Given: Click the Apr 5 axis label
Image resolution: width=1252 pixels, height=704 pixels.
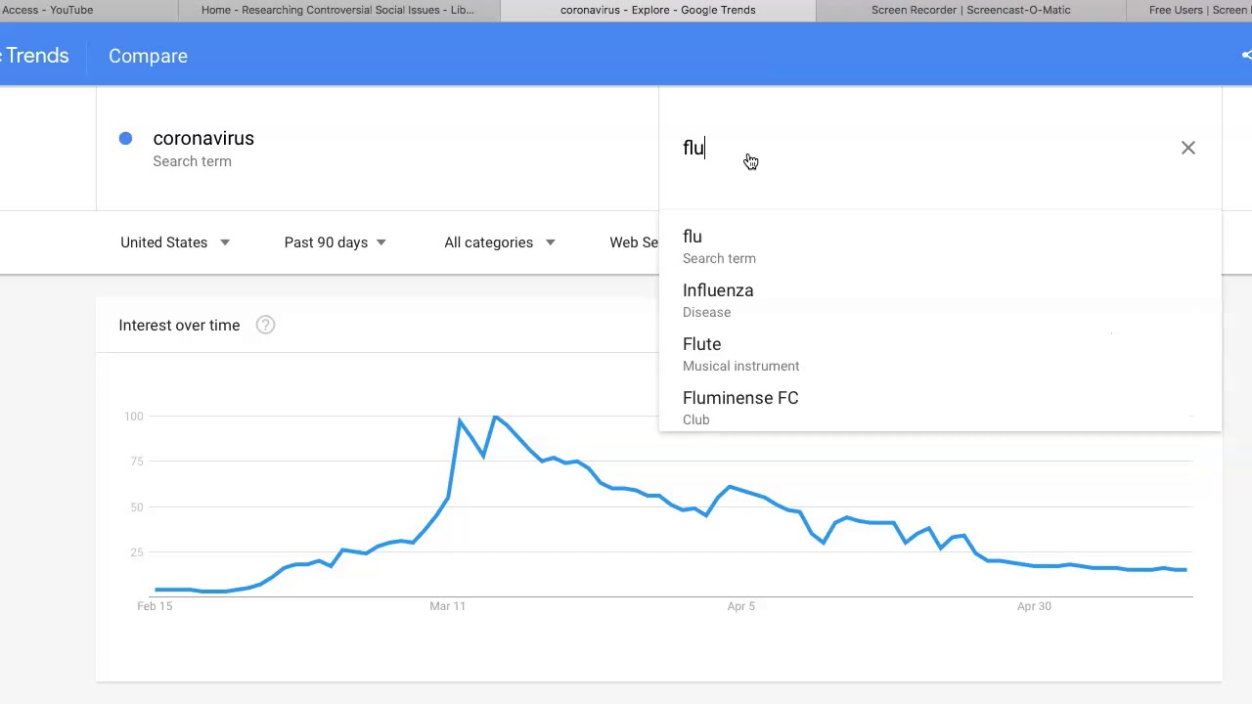Looking at the screenshot, I should pyautogui.click(x=740, y=606).
